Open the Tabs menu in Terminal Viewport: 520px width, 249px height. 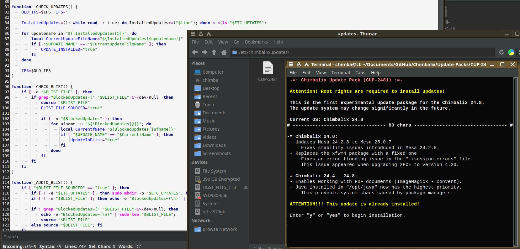tap(360, 73)
